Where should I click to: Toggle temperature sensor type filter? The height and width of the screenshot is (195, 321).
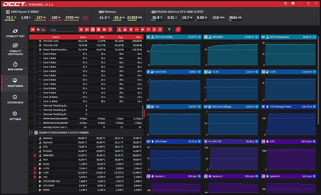tap(119, 29)
